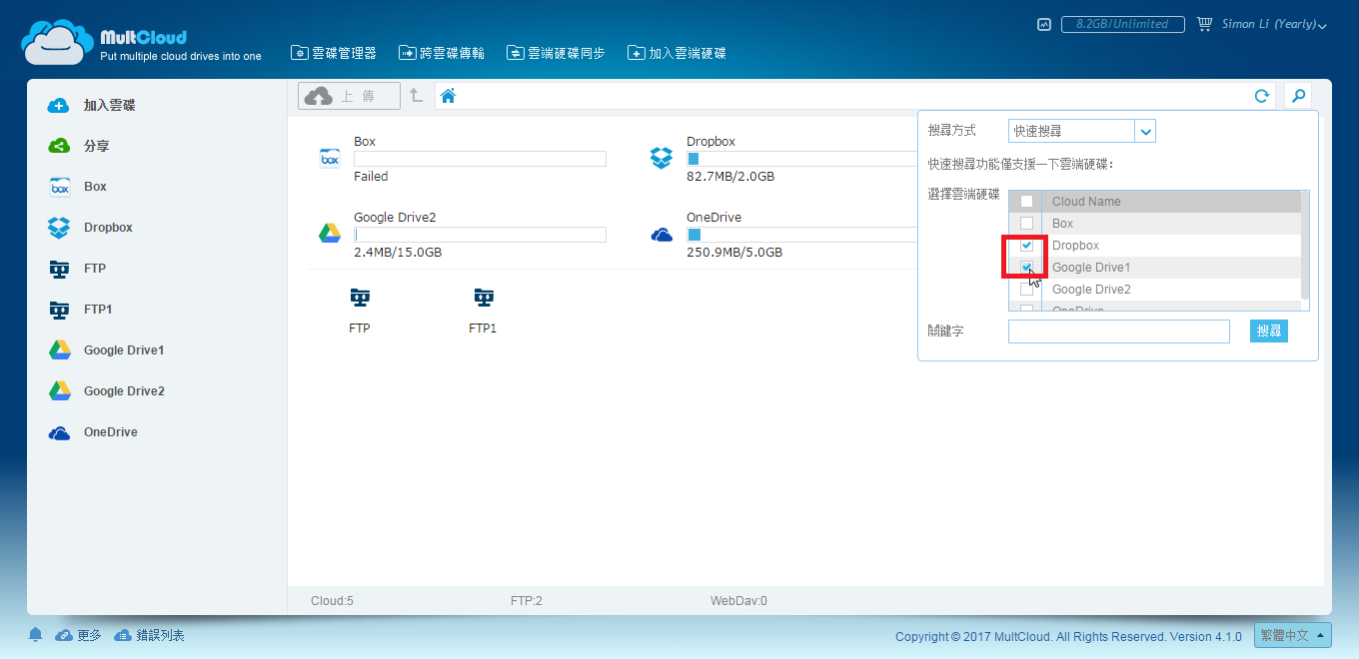The height and width of the screenshot is (659, 1359).
Task: Open Box in the sidebar
Action: click(x=77, y=187)
